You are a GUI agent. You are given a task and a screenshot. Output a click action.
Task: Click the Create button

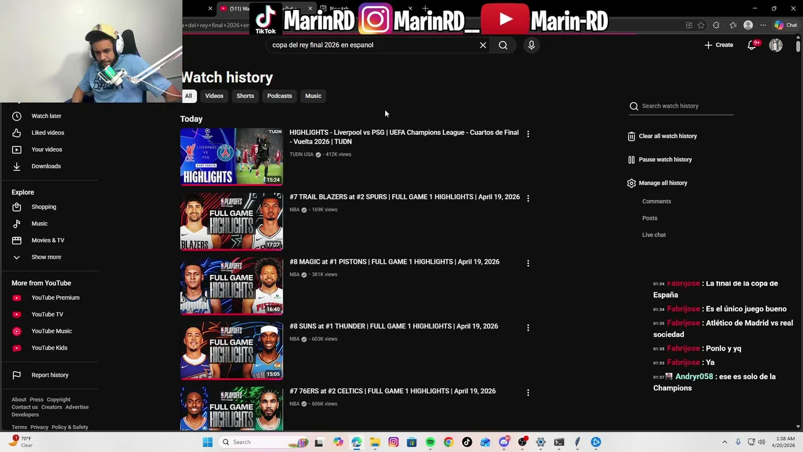[718, 45]
